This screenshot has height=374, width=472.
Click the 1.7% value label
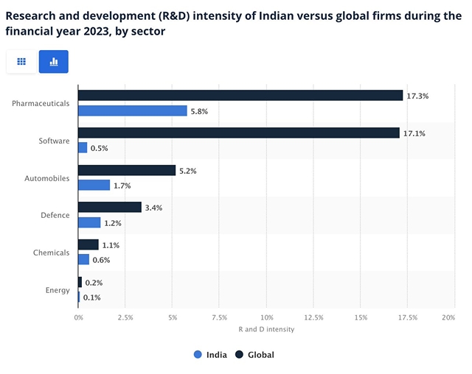point(122,186)
